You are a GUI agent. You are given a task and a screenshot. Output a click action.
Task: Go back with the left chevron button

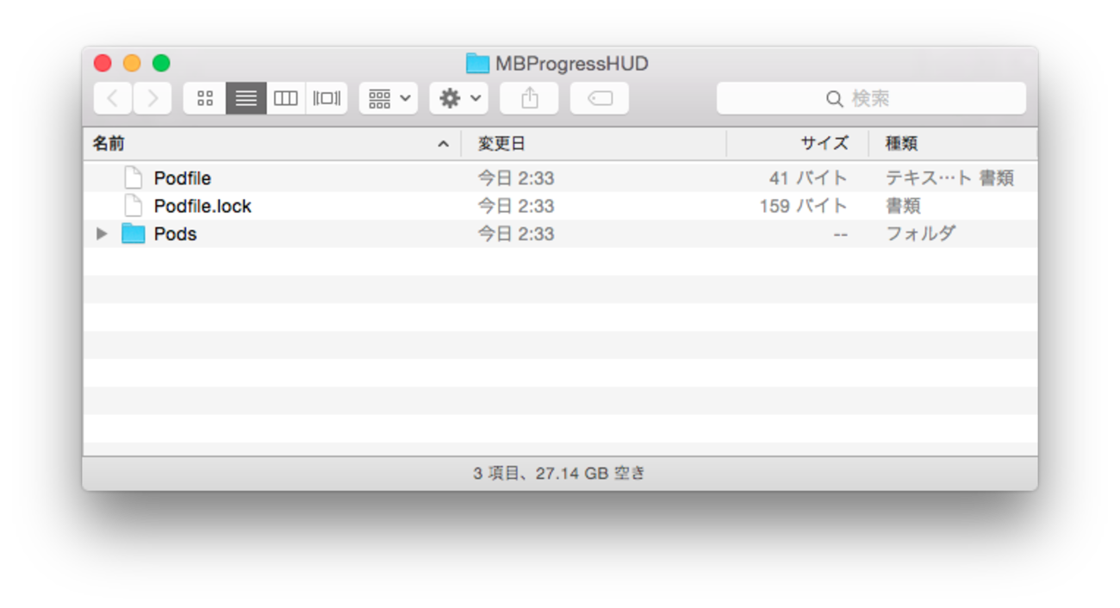(x=113, y=99)
